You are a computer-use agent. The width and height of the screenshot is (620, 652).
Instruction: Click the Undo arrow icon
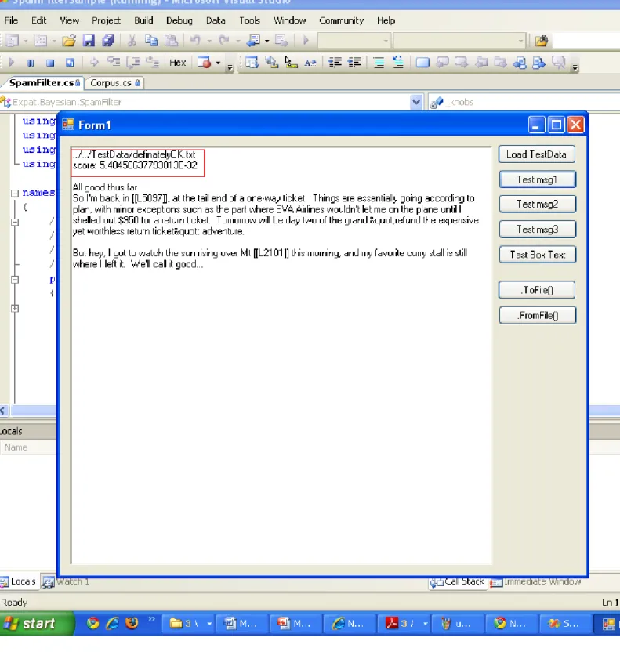pos(195,41)
